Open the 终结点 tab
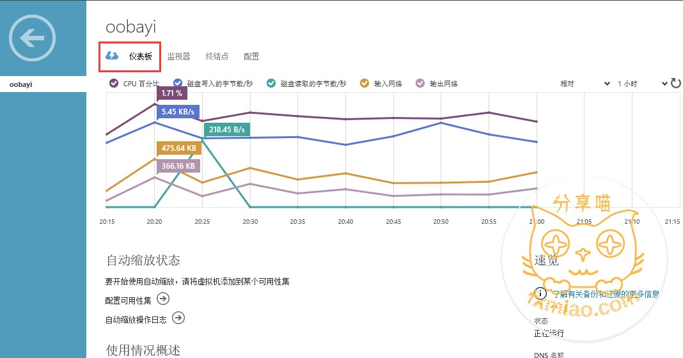 pos(217,56)
